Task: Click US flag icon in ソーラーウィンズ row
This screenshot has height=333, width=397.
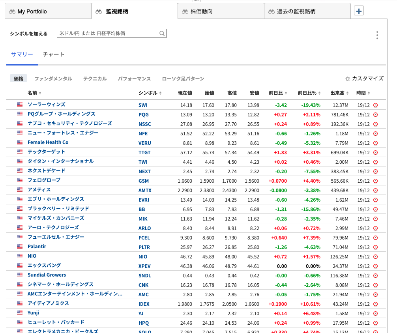Action: (20, 104)
